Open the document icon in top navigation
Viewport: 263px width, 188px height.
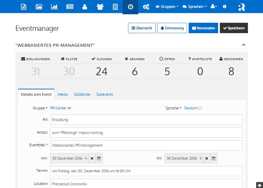click(23, 7)
